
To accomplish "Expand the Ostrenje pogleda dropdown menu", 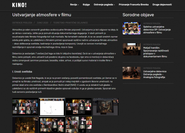I will pos(104,5).
